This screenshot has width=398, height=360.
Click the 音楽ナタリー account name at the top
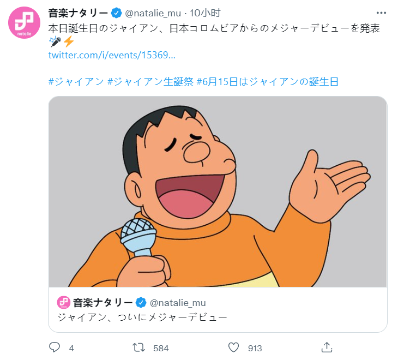(x=78, y=13)
